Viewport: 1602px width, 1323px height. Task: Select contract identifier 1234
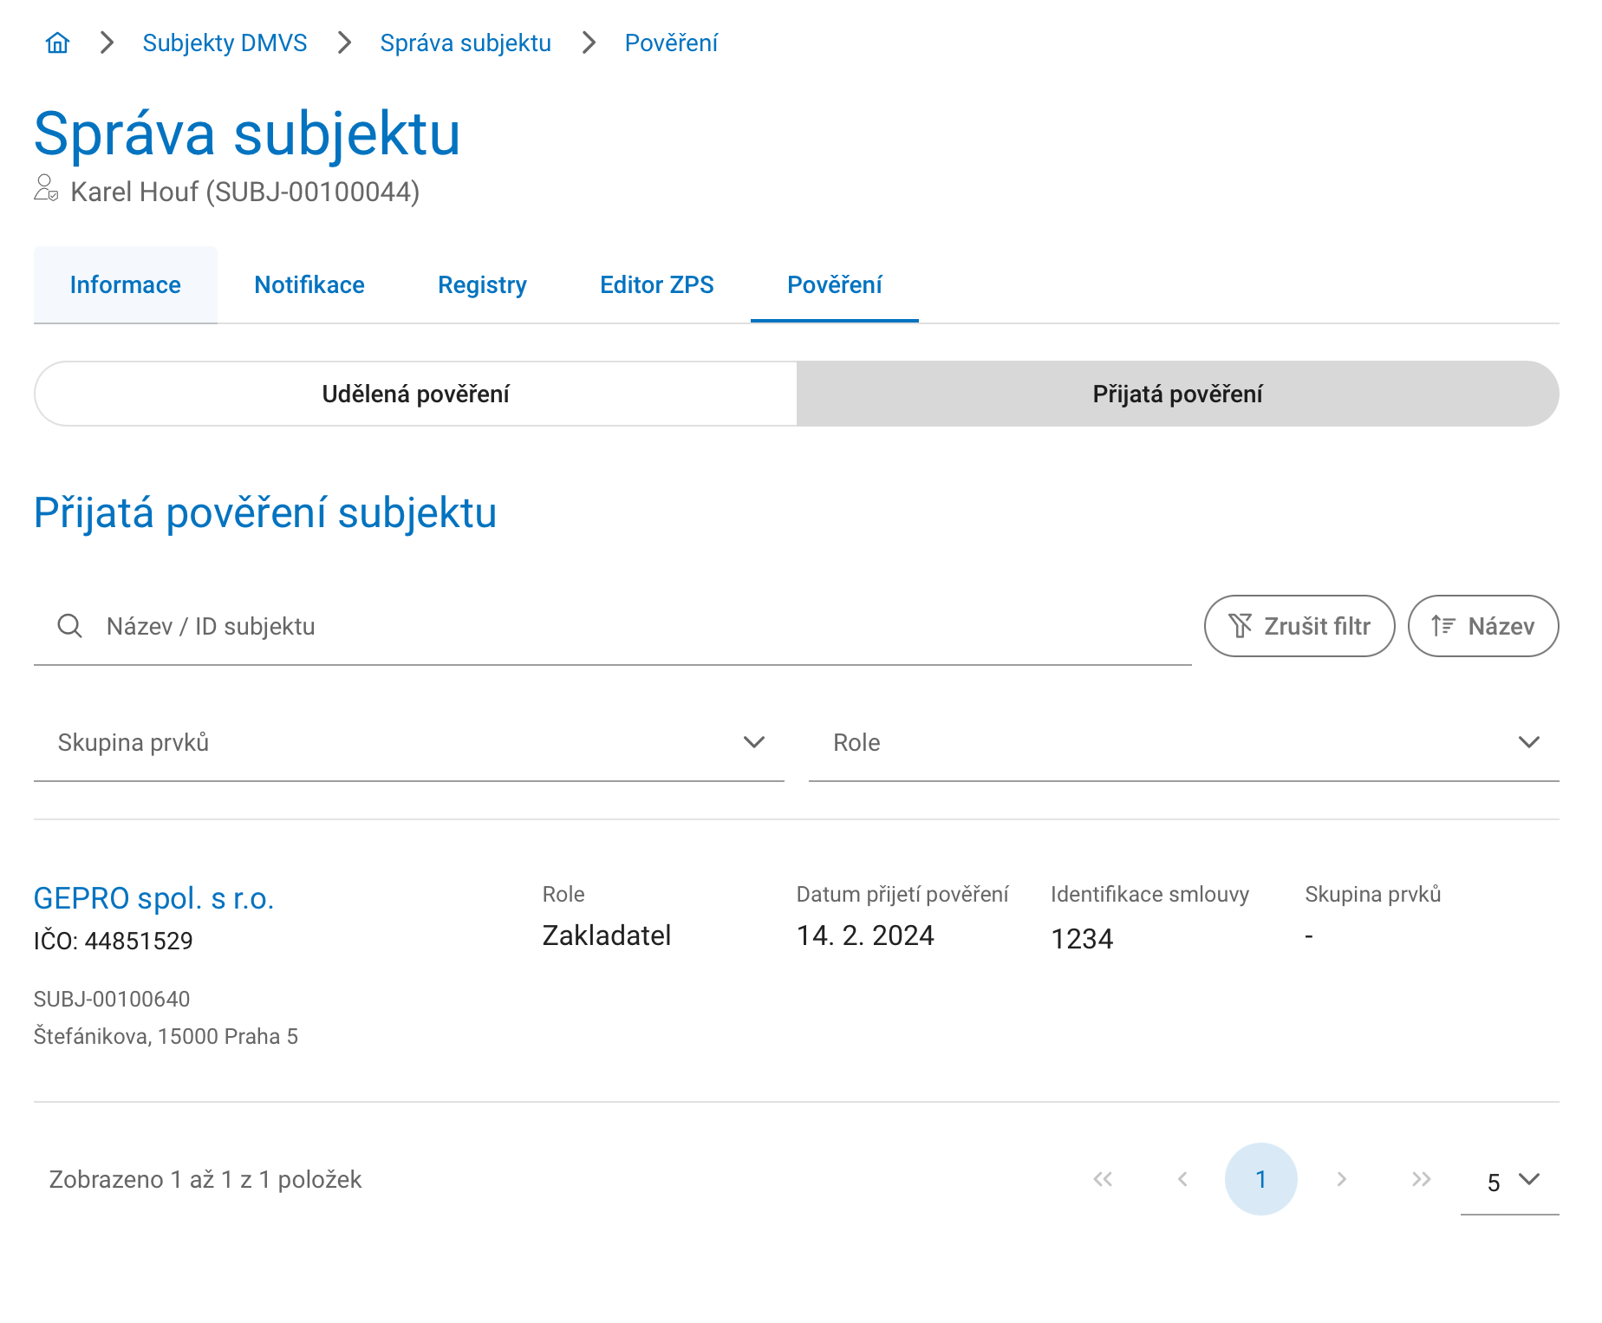1082,939
